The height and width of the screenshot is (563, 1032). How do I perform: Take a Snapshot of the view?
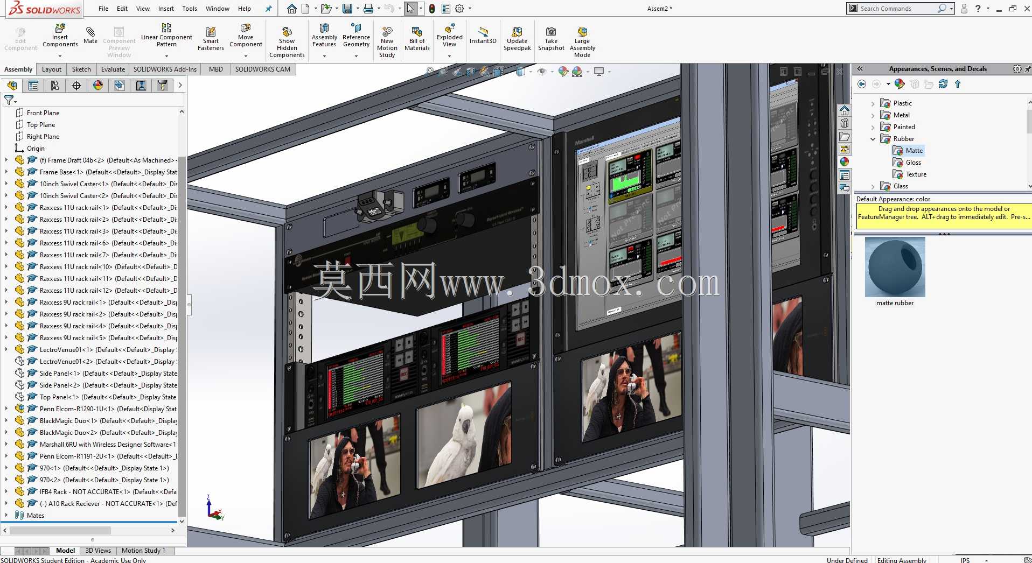point(551,39)
